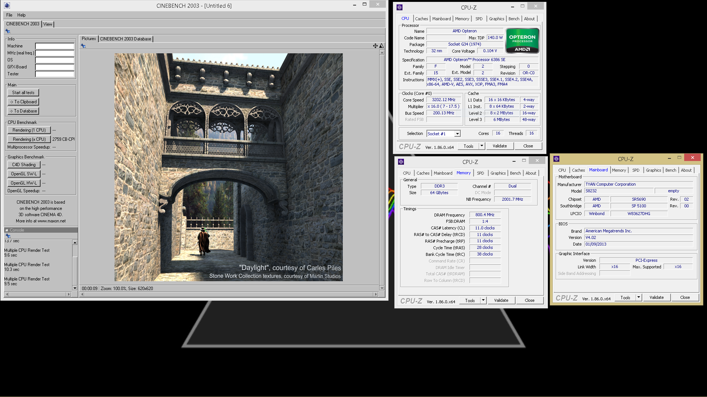
Task: Switch to the View tab in CINEBENCH
Action: [48, 24]
